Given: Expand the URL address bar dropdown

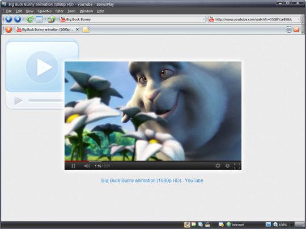Looking at the screenshot, I should click(x=299, y=19).
